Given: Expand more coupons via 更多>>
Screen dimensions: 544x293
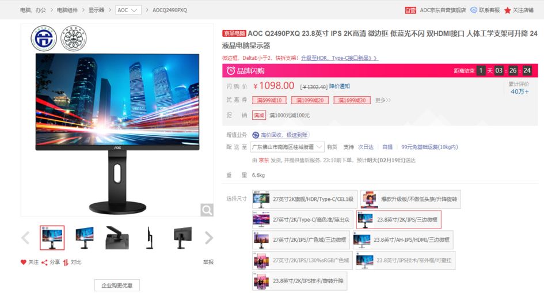Looking at the screenshot, I should 383,100.
